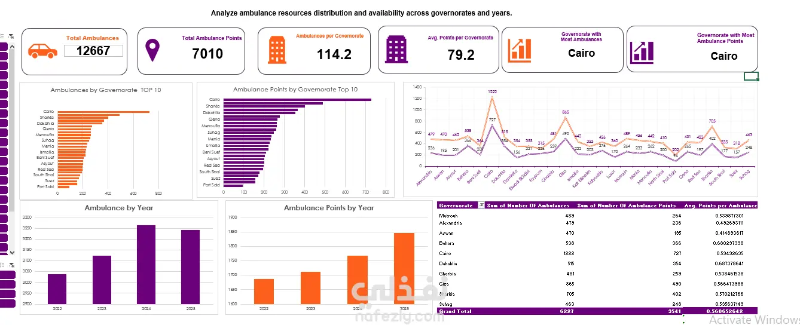Select the Sum of Number Of Ambulance Points header
Screen dimensions: 800x325
click(x=626, y=206)
